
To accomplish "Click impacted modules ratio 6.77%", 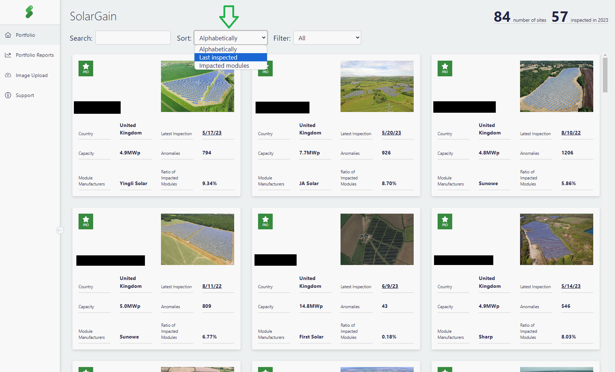I will pyautogui.click(x=210, y=337).
